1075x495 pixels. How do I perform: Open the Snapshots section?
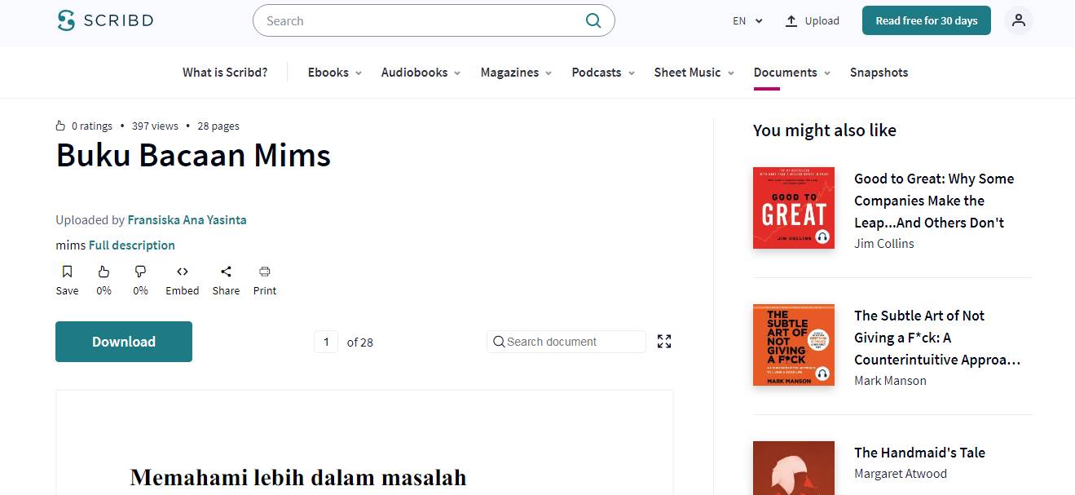(879, 72)
